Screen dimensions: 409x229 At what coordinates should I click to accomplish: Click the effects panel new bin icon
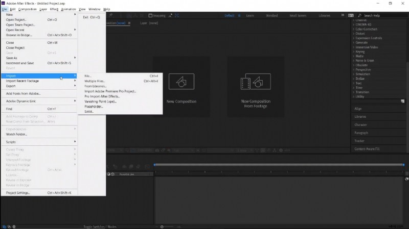point(402,101)
